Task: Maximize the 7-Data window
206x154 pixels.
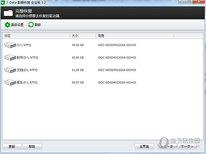Action: click(x=189, y=2)
